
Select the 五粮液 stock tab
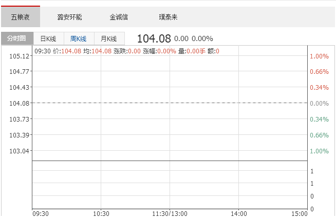click(x=20, y=17)
